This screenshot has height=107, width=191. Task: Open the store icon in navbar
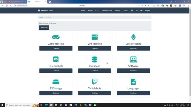[x=132, y=11]
